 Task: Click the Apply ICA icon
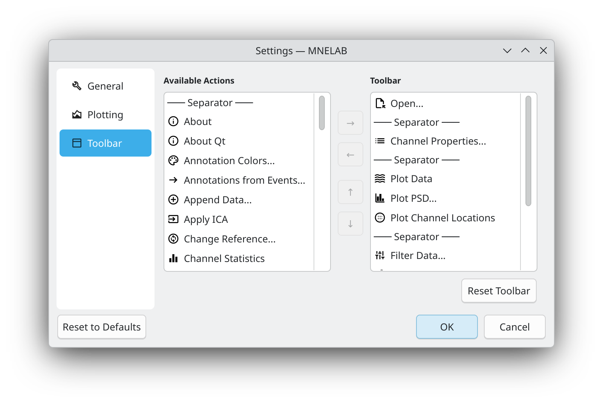pyautogui.click(x=173, y=219)
